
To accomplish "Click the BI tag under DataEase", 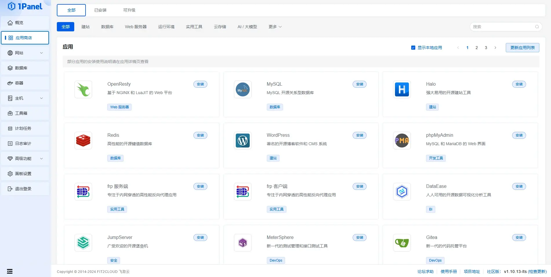I will pyautogui.click(x=431, y=209).
